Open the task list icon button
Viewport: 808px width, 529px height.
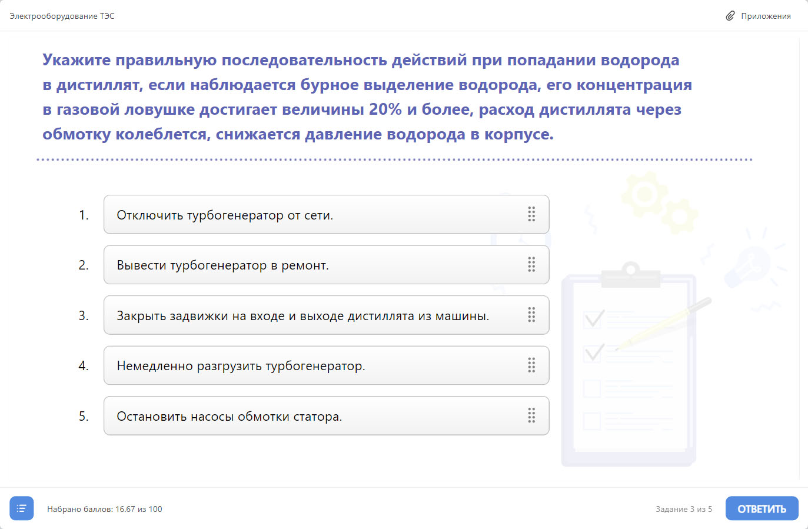coord(22,508)
